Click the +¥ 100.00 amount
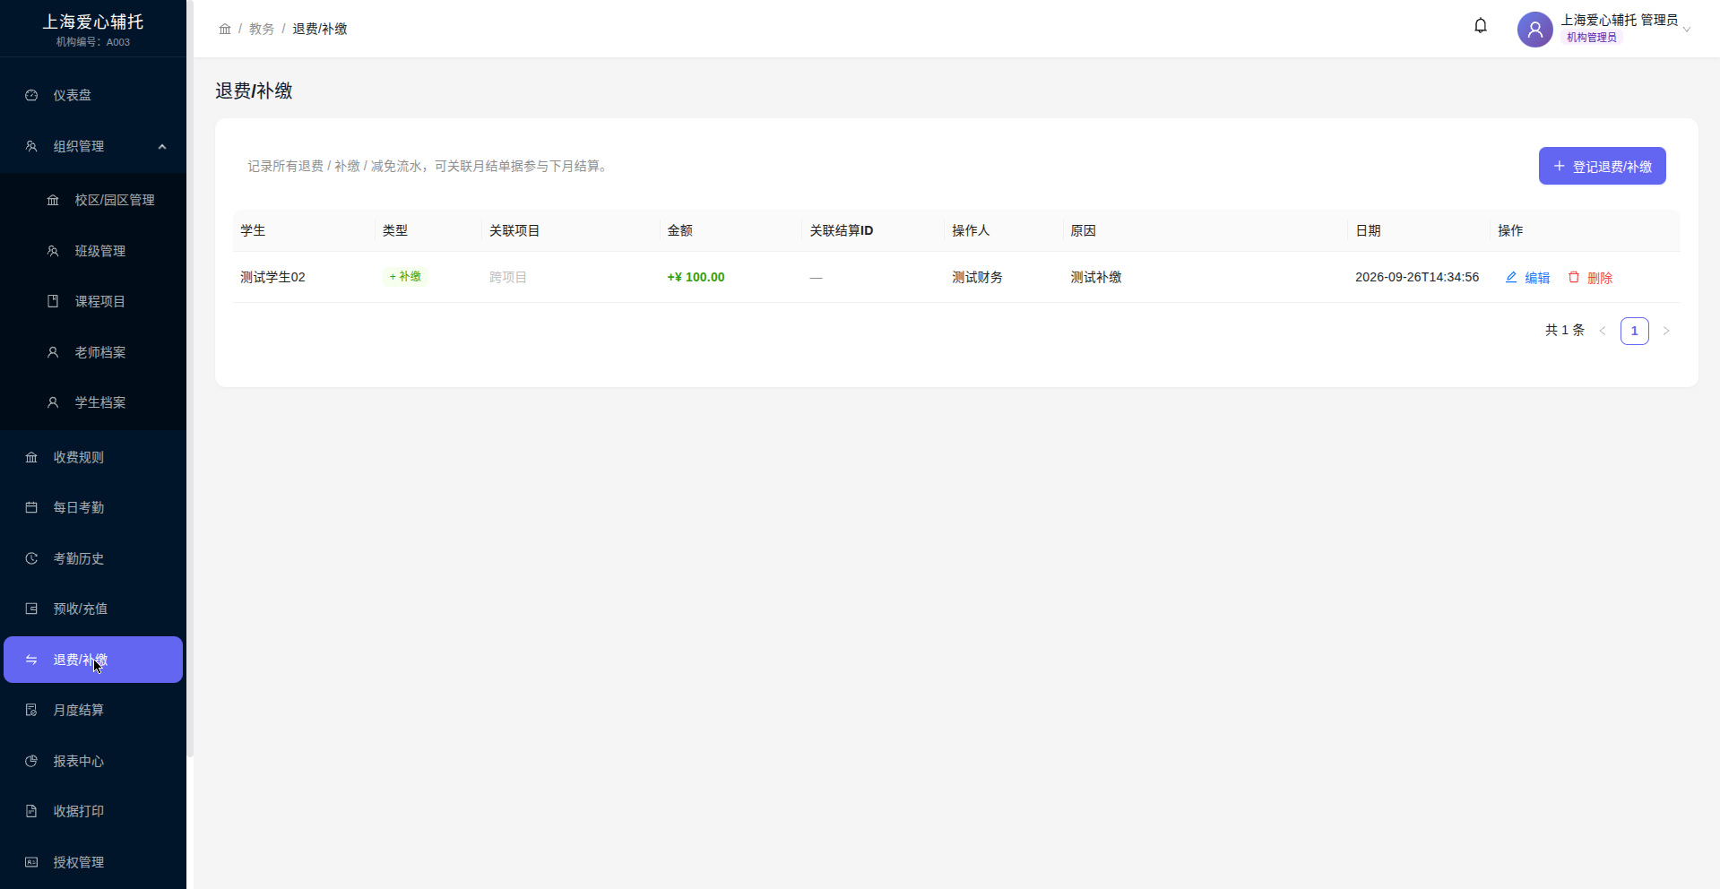The height and width of the screenshot is (889, 1720). (696, 277)
